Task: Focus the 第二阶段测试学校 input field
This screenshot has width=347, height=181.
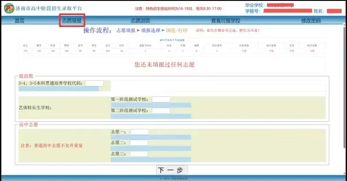Action: click(x=161, y=110)
